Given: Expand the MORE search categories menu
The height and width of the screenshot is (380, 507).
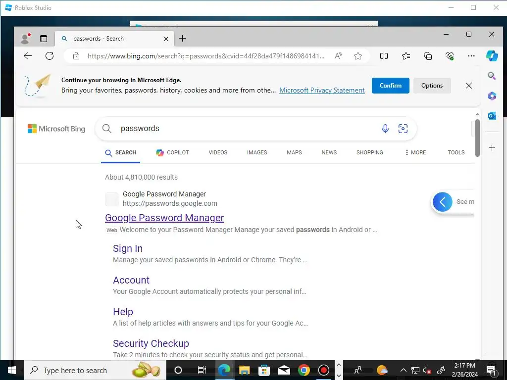Looking at the screenshot, I should (415, 152).
